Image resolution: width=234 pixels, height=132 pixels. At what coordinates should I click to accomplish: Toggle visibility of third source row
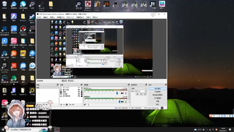click(79, 92)
